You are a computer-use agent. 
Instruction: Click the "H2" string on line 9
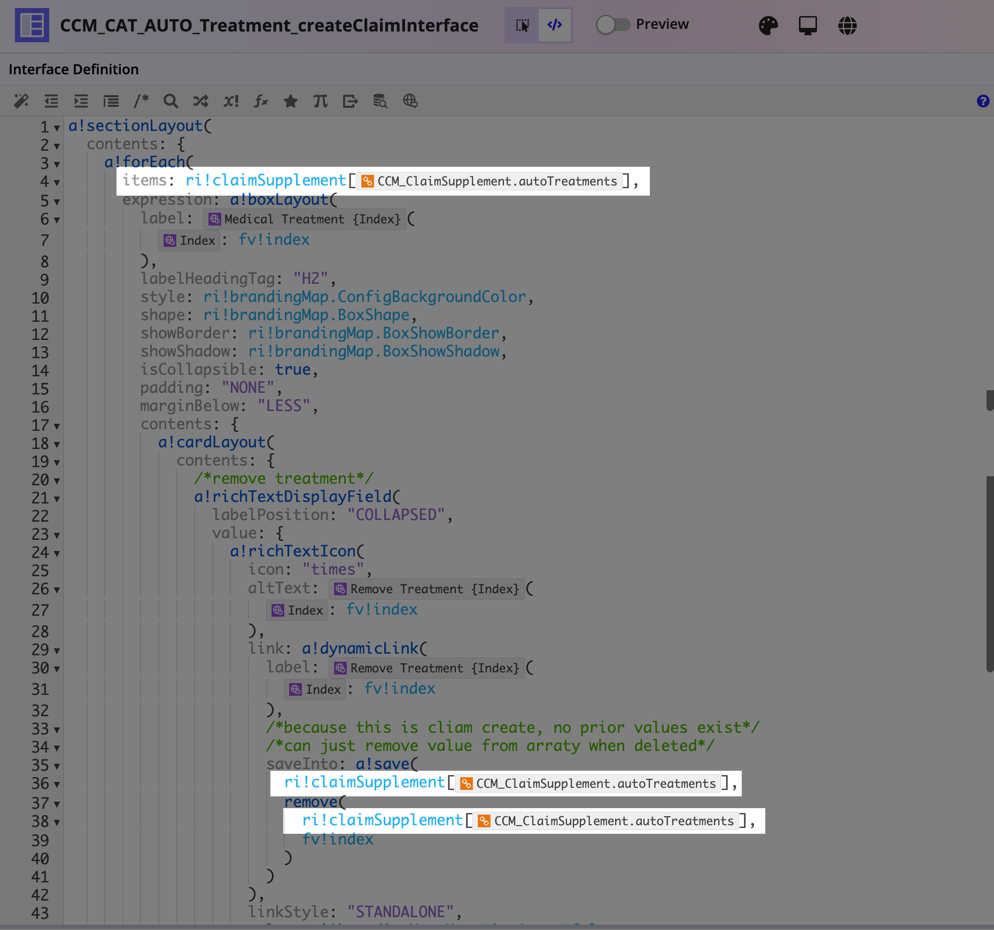(x=310, y=278)
